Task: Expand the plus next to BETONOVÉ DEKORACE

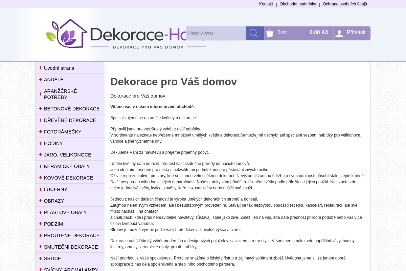Action: tap(40, 109)
